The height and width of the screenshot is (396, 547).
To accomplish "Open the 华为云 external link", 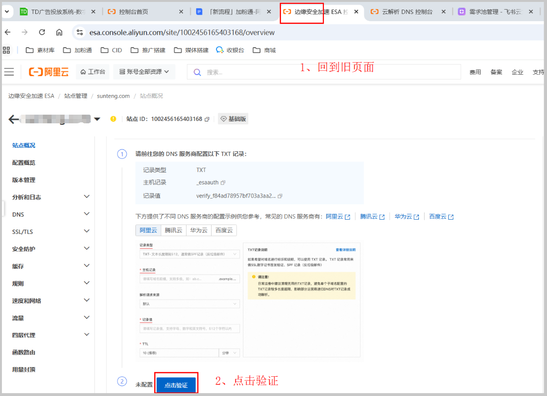I will click(406, 217).
